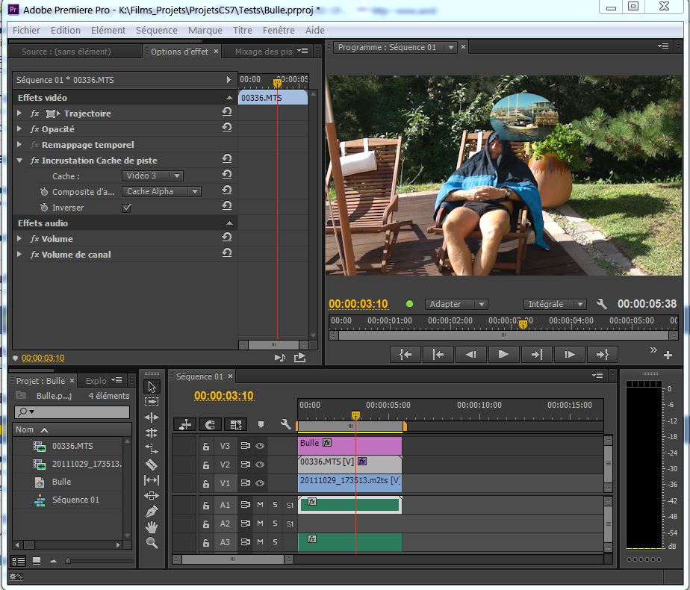Reset the Volume de canal effect

pyautogui.click(x=226, y=253)
